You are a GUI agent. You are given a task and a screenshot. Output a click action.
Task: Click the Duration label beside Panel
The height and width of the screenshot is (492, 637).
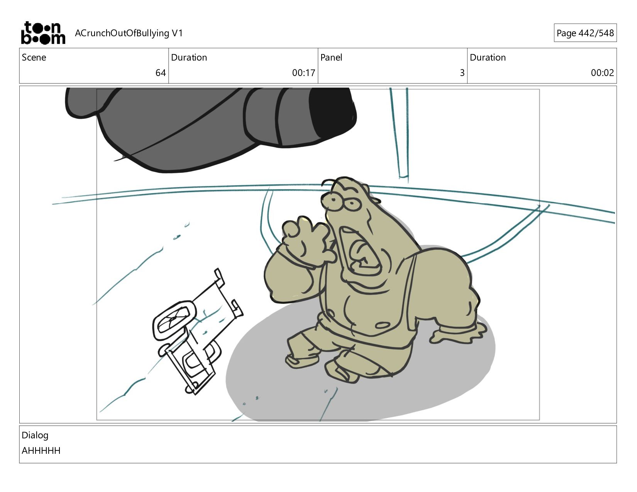click(488, 57)
